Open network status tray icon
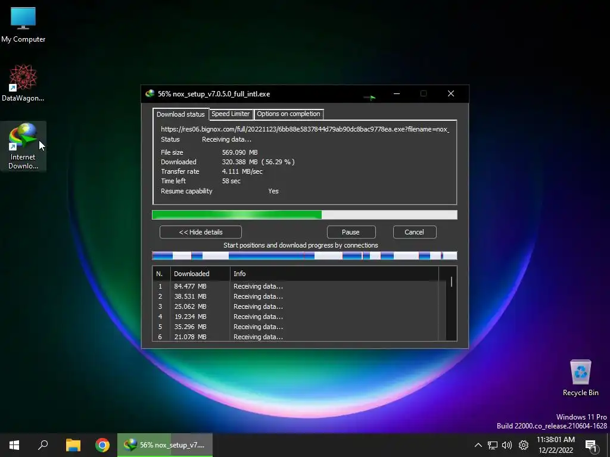Screen dimensions: 610x457 pos(493,445)
